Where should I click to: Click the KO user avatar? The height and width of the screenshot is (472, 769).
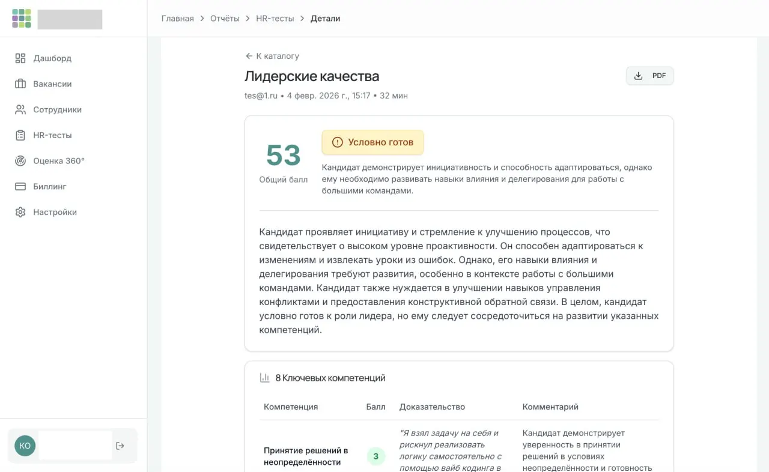point(25,446)
